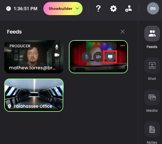Click the clock icon beside the time
The height and width of the screenshot is (144, 162).
[9, 9]
